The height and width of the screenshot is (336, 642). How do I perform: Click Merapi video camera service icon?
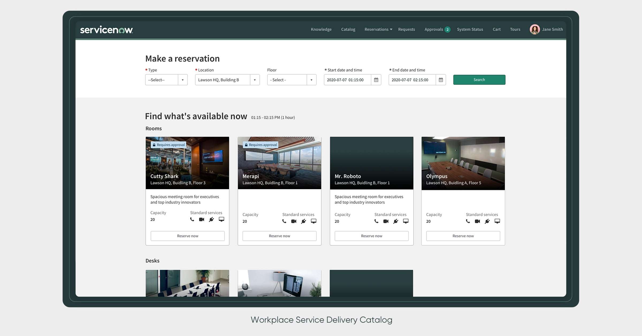294,221
